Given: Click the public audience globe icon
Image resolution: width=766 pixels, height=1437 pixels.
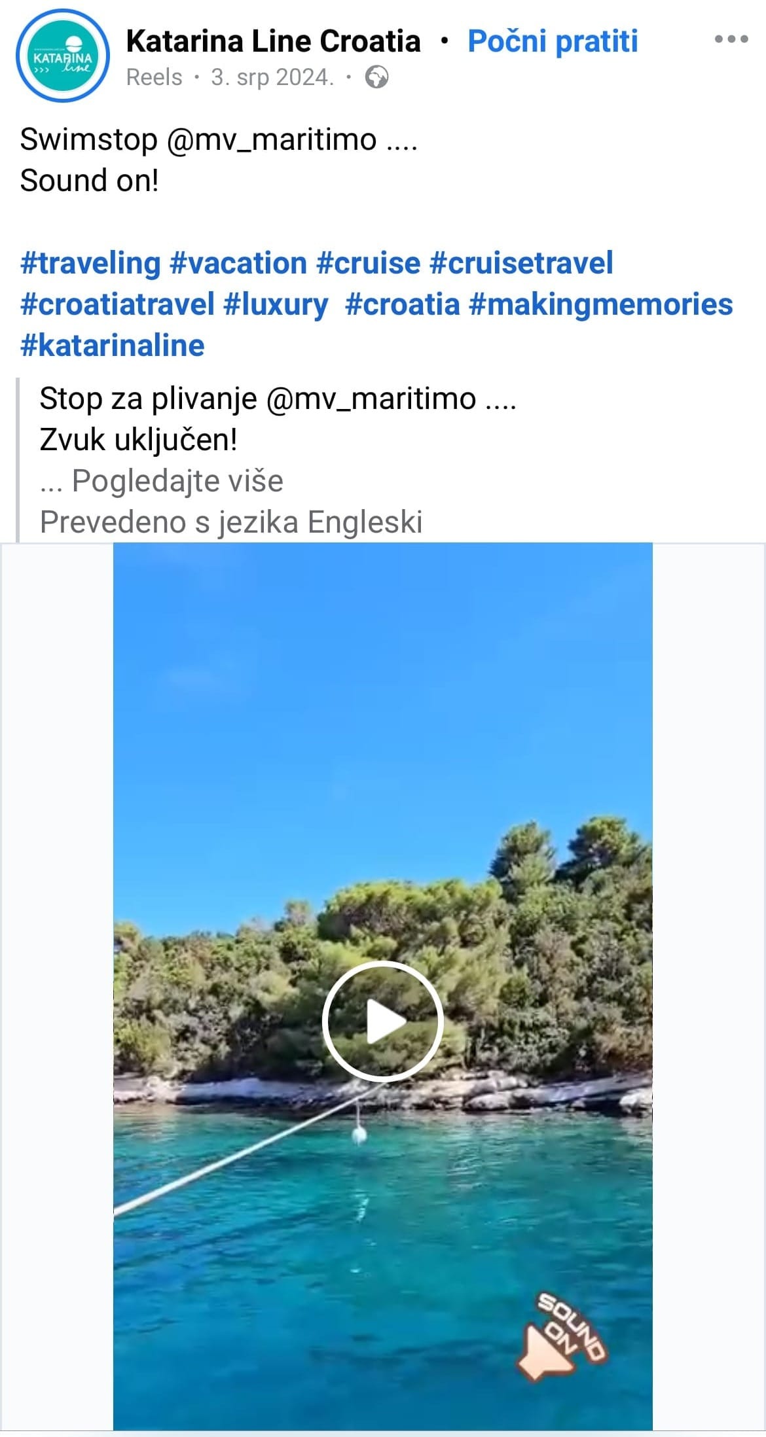Looking at the screenshot, I should coord(376,78).
